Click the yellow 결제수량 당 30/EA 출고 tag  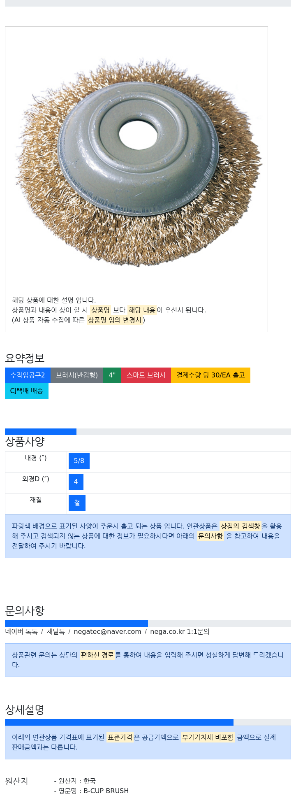tap(210, 375)
